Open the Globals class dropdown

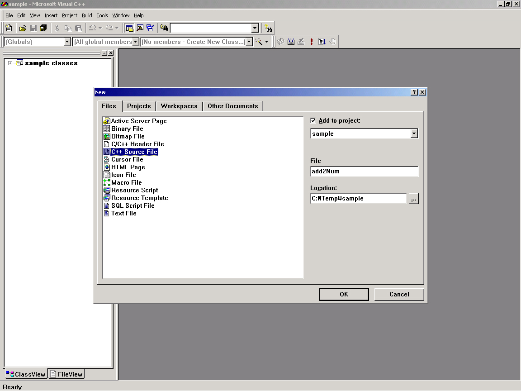point(67,42)
